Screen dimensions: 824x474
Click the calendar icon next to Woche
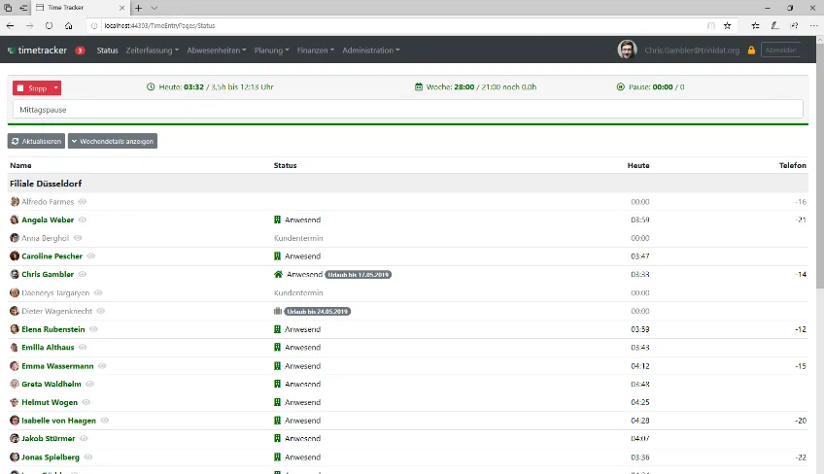pyautogui.click(x=419, y=86)
